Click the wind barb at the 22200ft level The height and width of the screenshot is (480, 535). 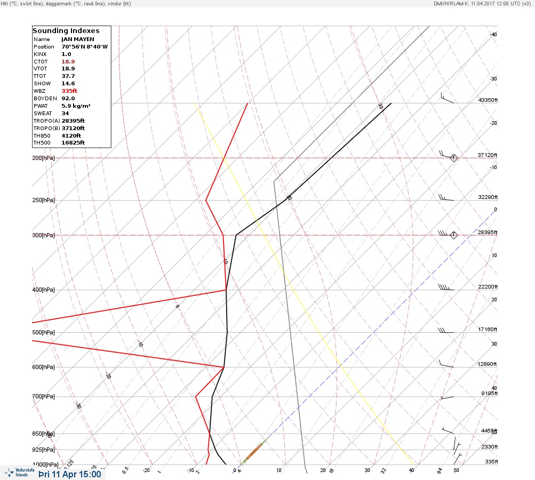[x=446, y=287]
